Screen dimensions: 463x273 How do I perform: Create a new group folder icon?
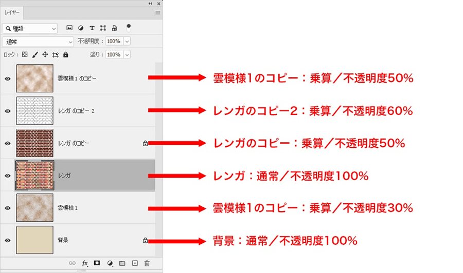click(122, 263)
